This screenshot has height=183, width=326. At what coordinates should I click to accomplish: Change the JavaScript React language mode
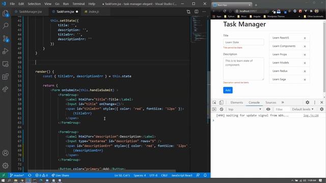pyautogui.click(x=182, y=175)
